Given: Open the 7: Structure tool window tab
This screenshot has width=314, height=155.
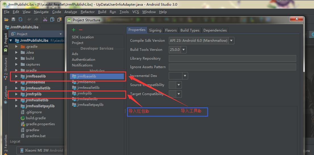Looking at the screenshot, I should [x=6, y=68].
